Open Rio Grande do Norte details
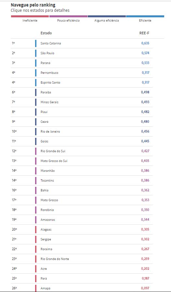 click(82, 259)
